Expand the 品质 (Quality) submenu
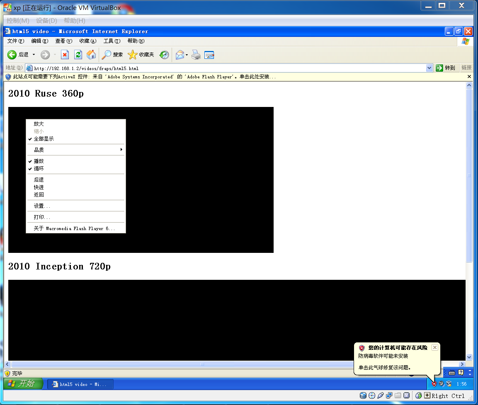The width and height of the screenshot is (478, 405). [x=76, y=150]
